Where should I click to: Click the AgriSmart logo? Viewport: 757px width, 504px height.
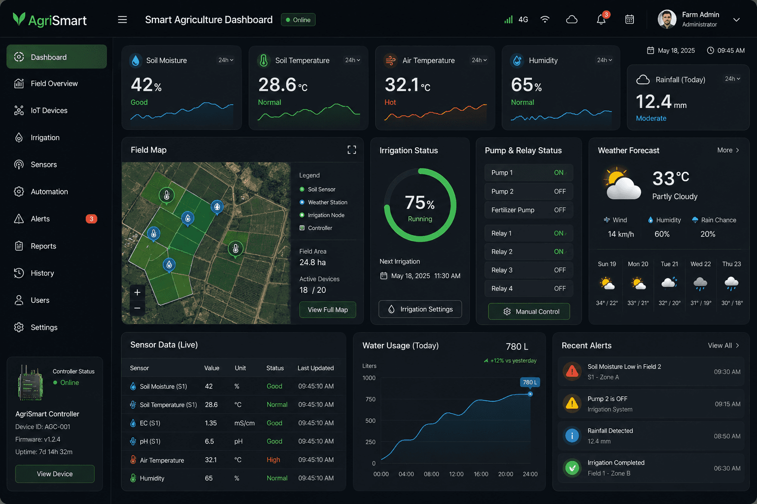pos(50,20)
